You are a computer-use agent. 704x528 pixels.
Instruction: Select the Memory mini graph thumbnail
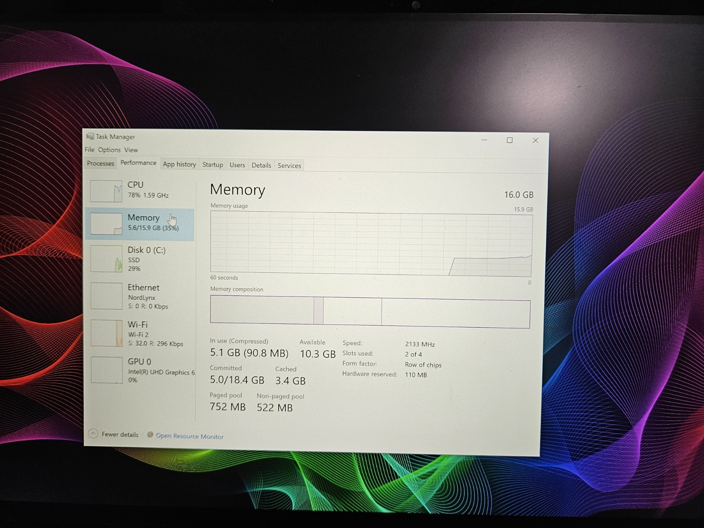point(106,224)
